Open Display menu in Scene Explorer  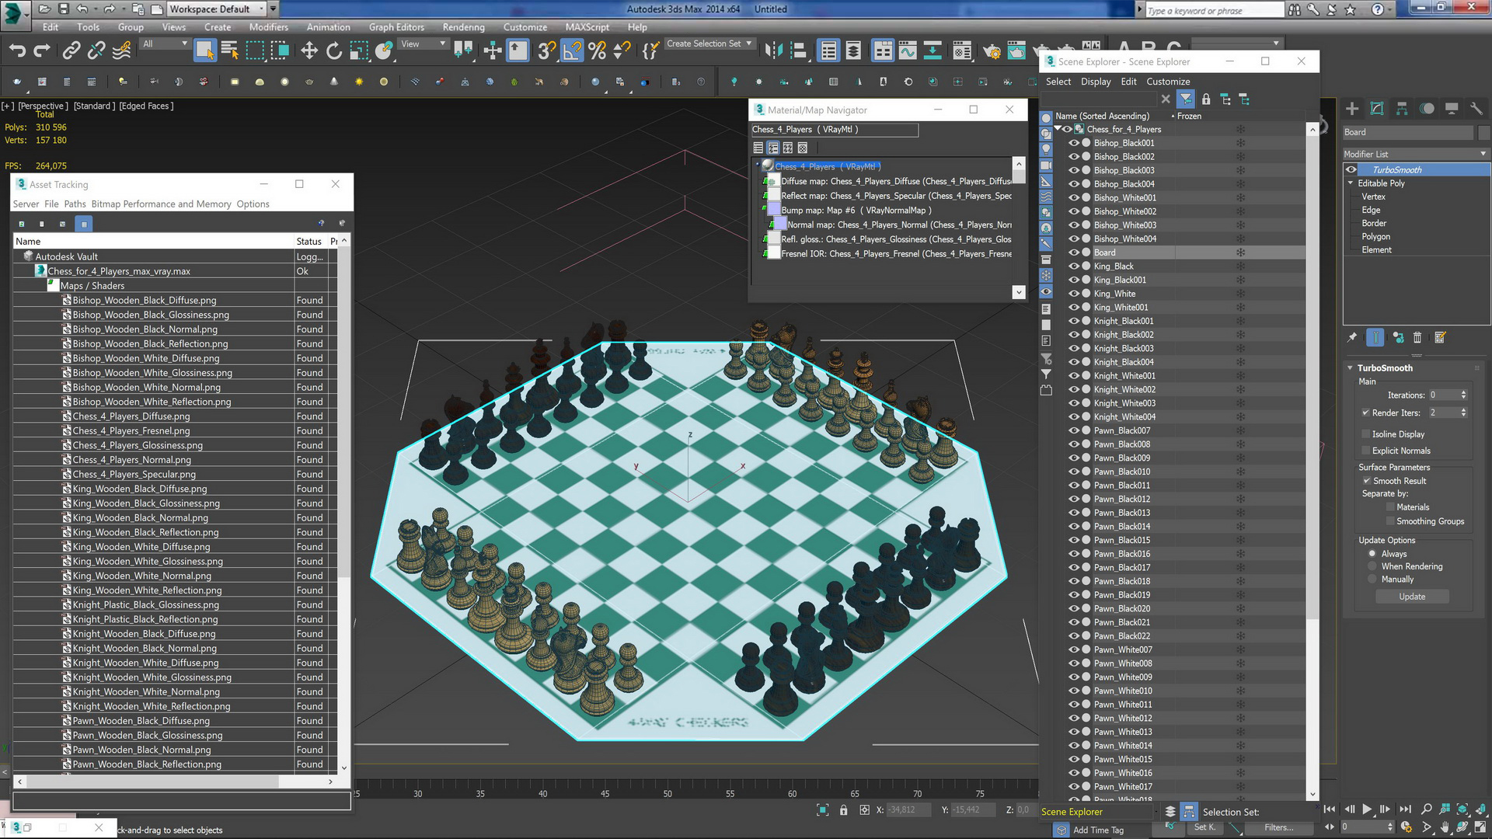click(x=1096, y=82)
